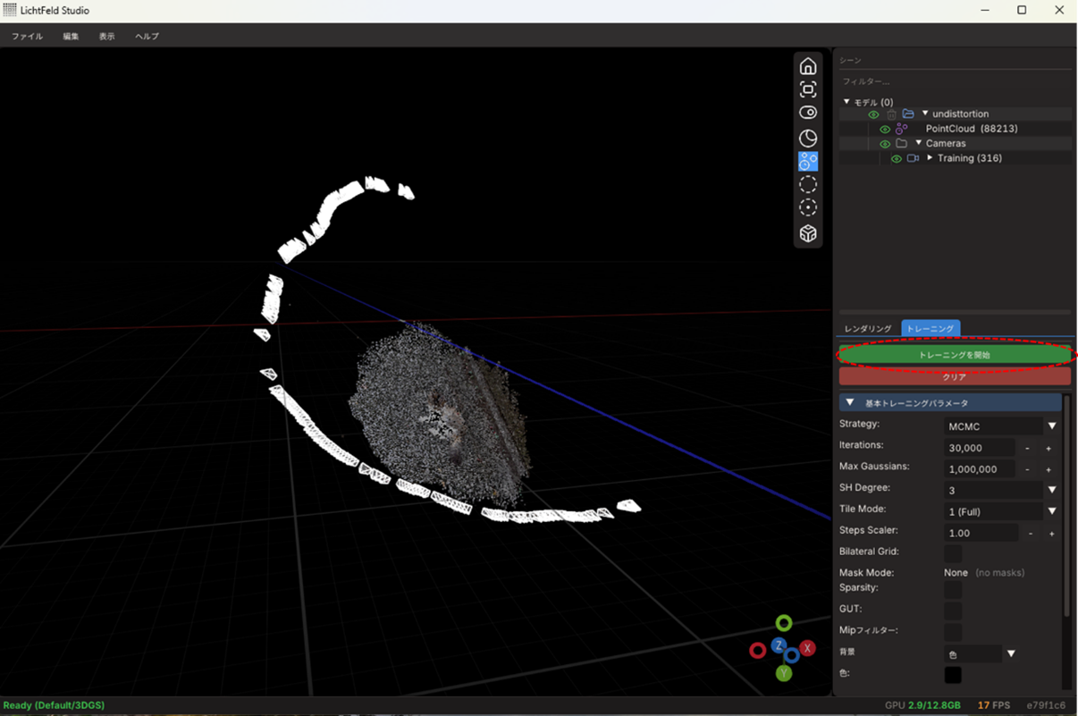Enable the Bilateral Grid checkbox
This screenshot has height=716, width=1078.
(x=953, y=553)
